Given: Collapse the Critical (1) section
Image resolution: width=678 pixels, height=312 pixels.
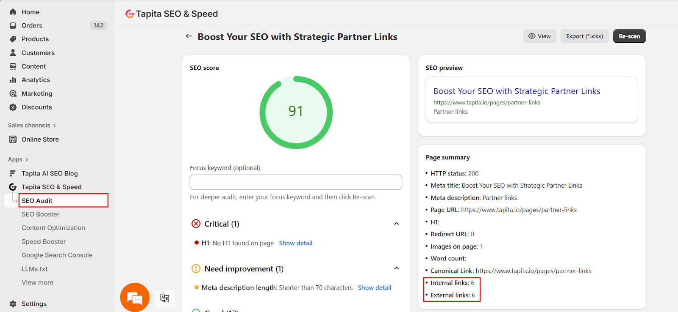Looking at the screenshot, I should [397, 224].
